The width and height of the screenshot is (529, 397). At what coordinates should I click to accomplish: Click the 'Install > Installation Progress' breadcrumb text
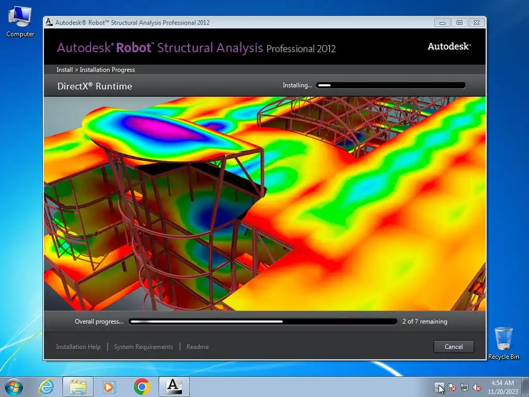[x=96, y=70]
